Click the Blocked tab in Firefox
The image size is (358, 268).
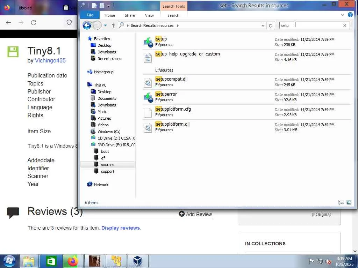pos(25,8)
